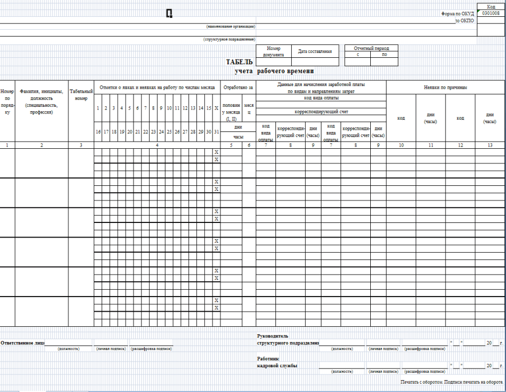Select the day 30 header cell
This screenshot has height=392, width=506.
pyautogui.click(x=209, y=132)
